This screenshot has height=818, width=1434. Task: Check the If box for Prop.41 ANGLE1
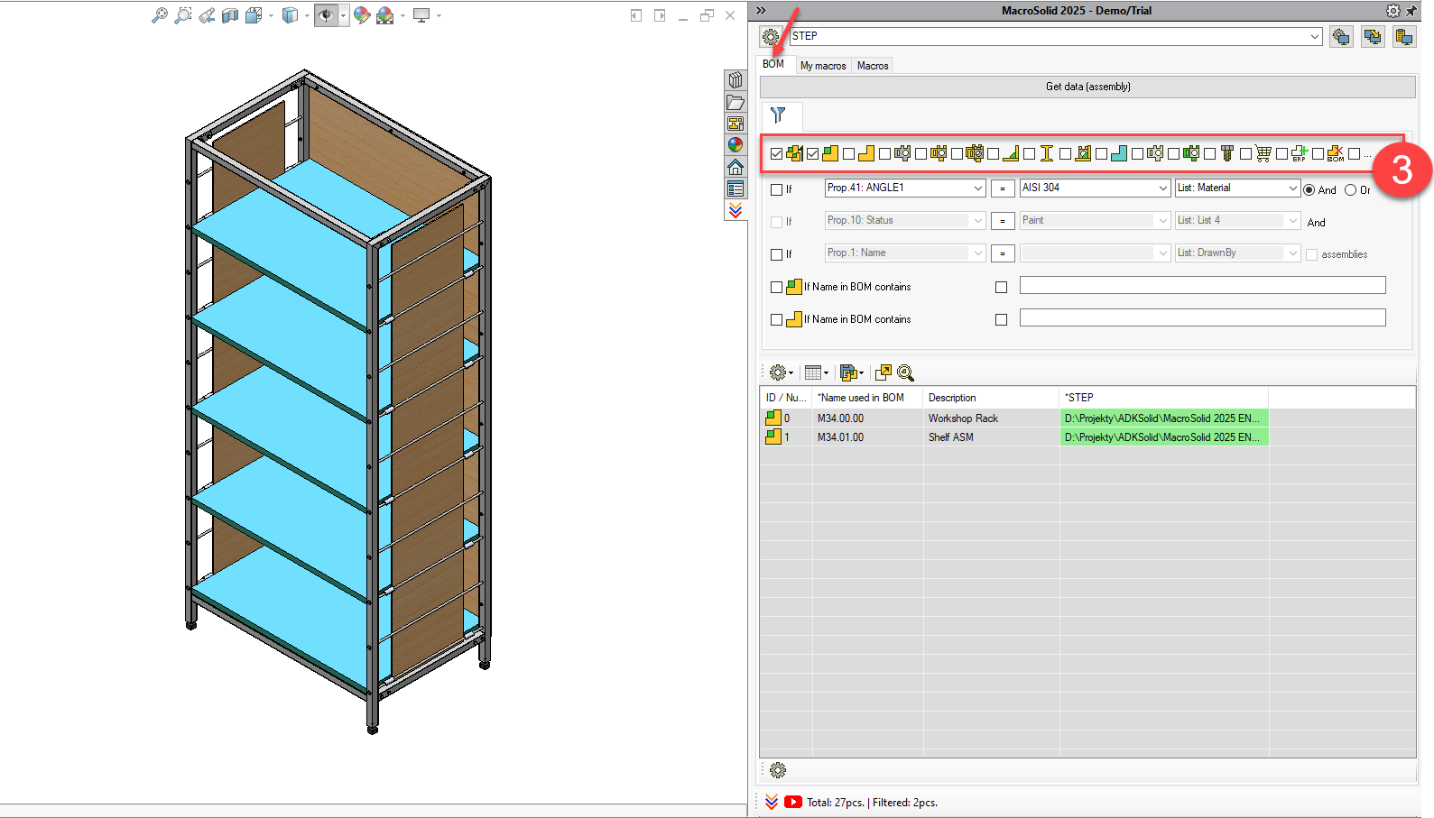pos(777,190)
